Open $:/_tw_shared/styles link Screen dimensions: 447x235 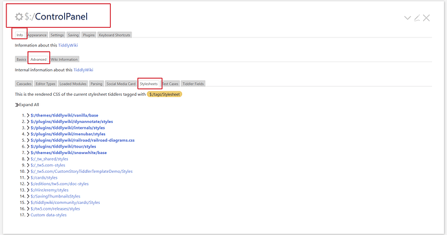coord(49,159)
